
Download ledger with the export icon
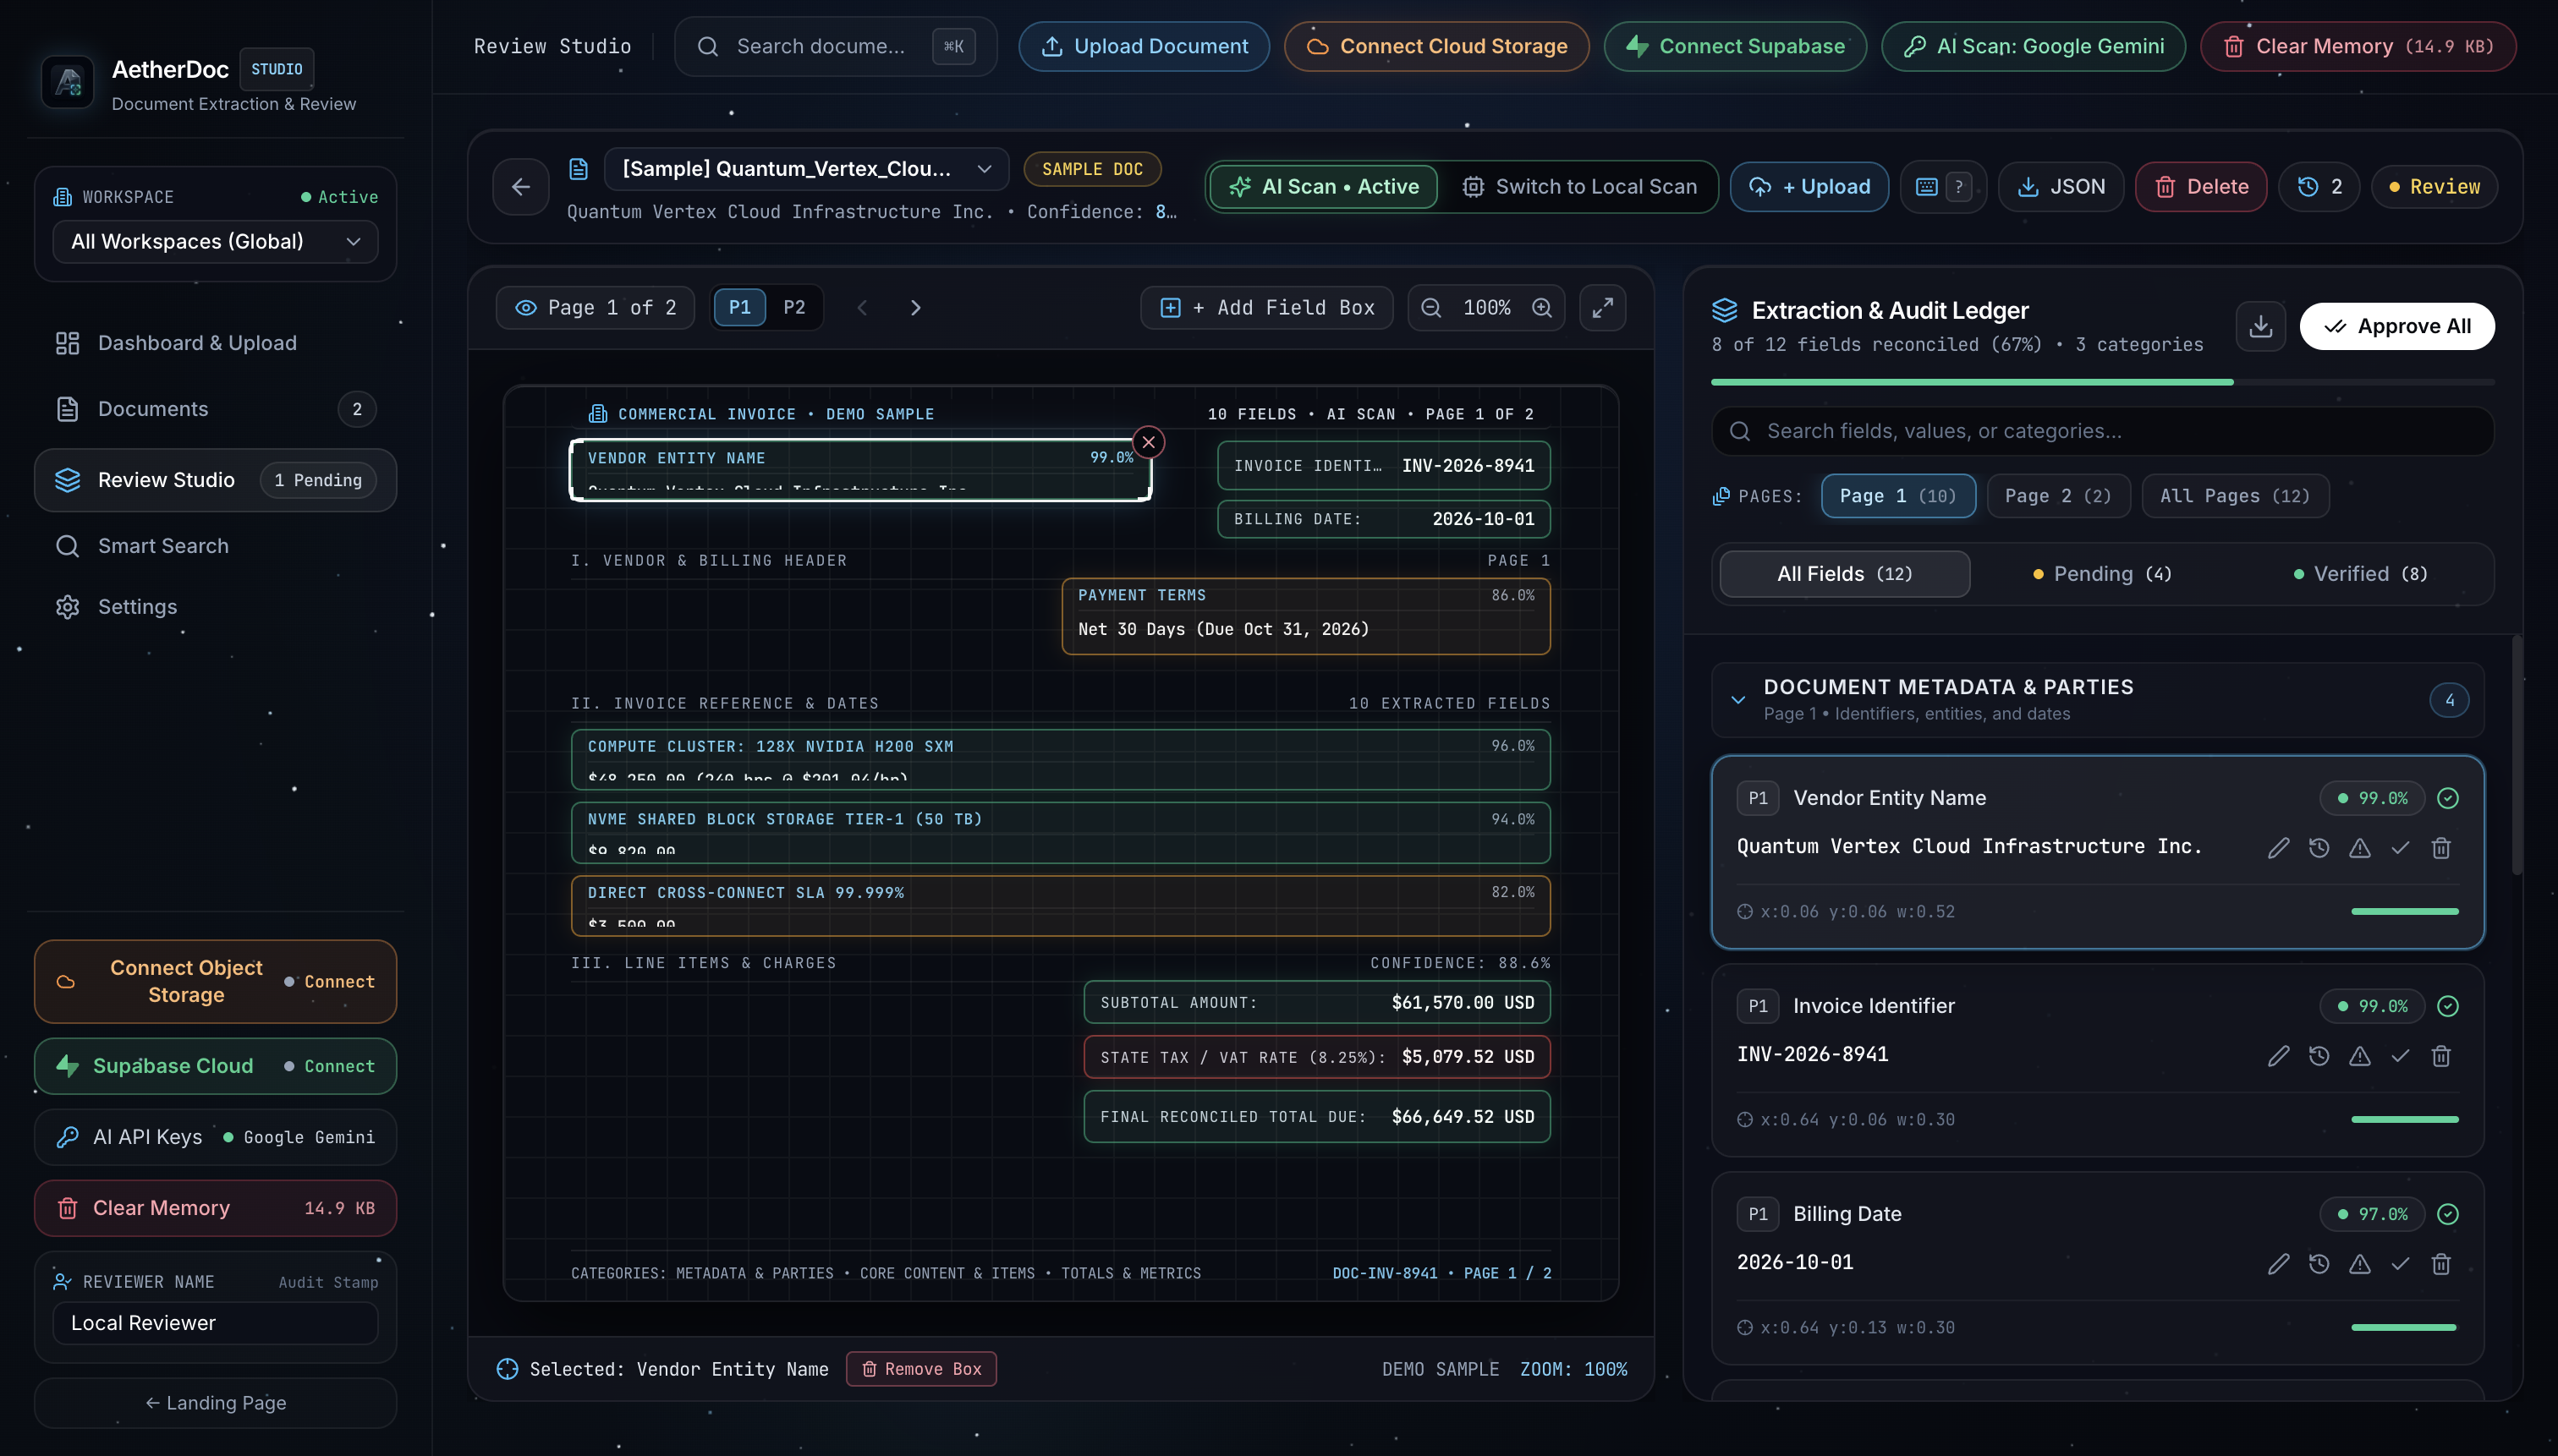[2260, 327]
